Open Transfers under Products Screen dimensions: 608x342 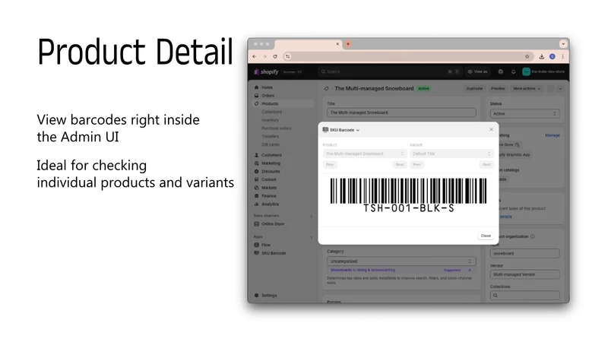(270, 137)
